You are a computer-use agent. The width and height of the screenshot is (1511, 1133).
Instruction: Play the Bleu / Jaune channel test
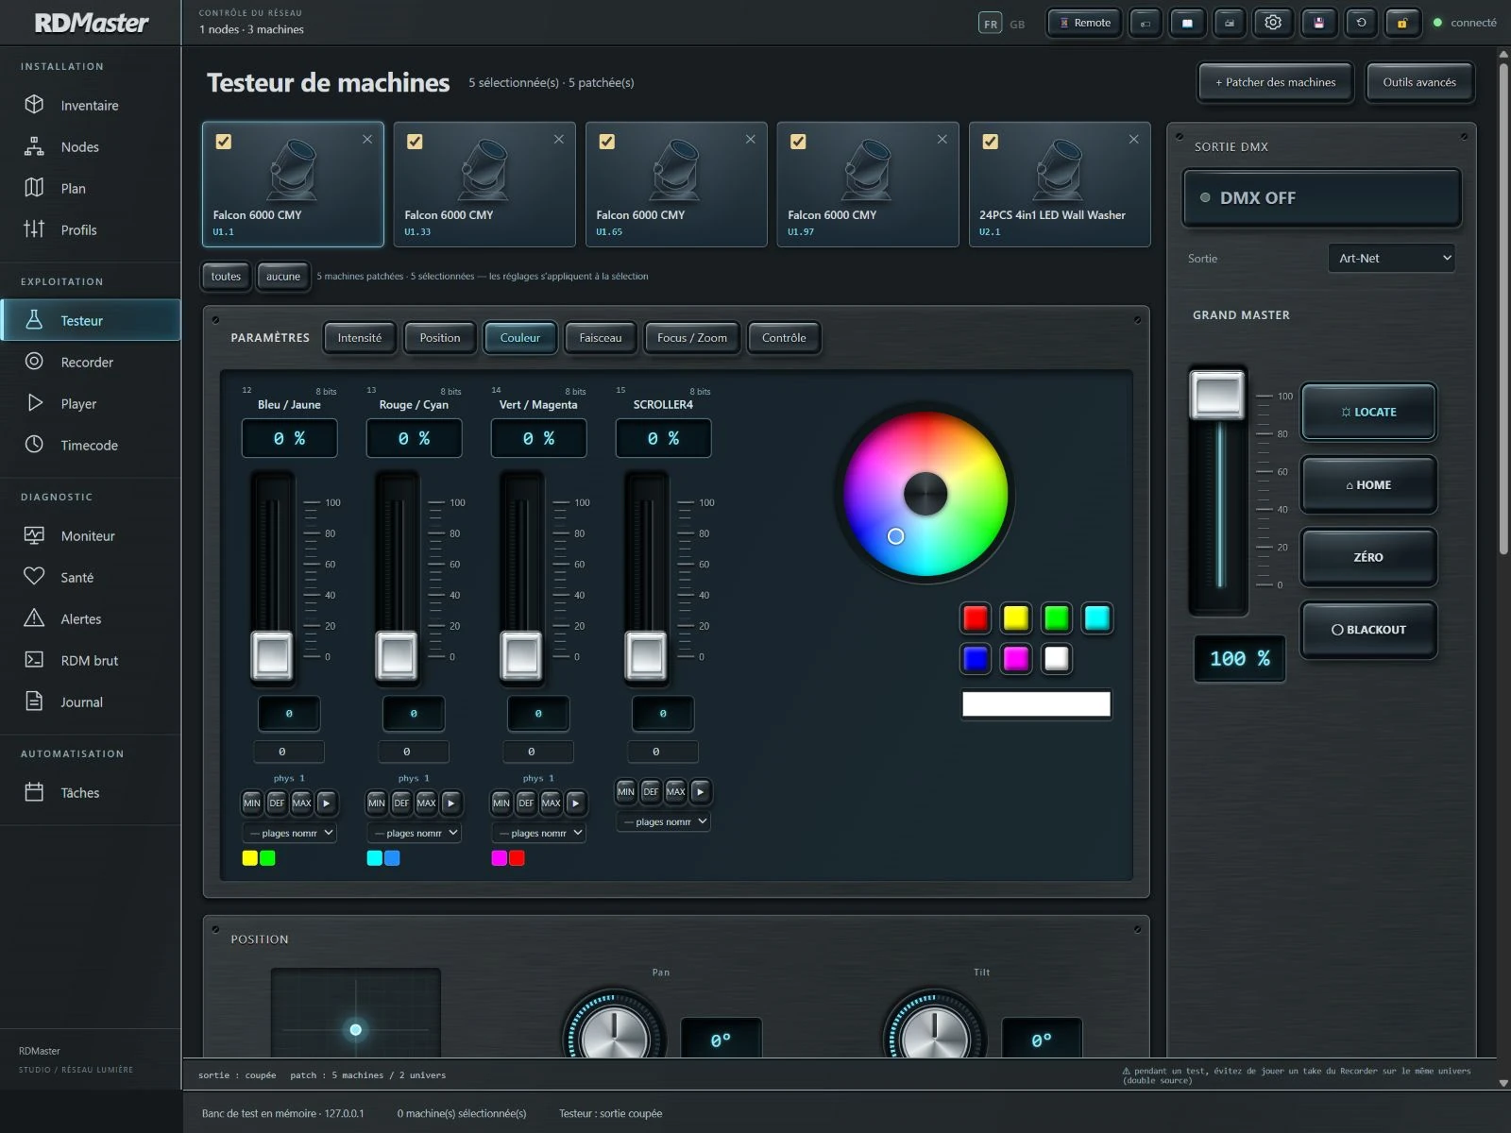point(326,803)
